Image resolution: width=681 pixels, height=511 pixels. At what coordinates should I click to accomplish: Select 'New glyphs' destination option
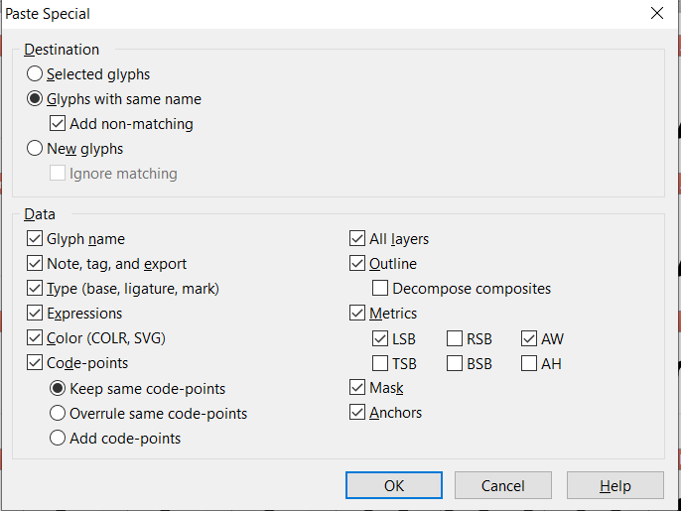point(36,149)
